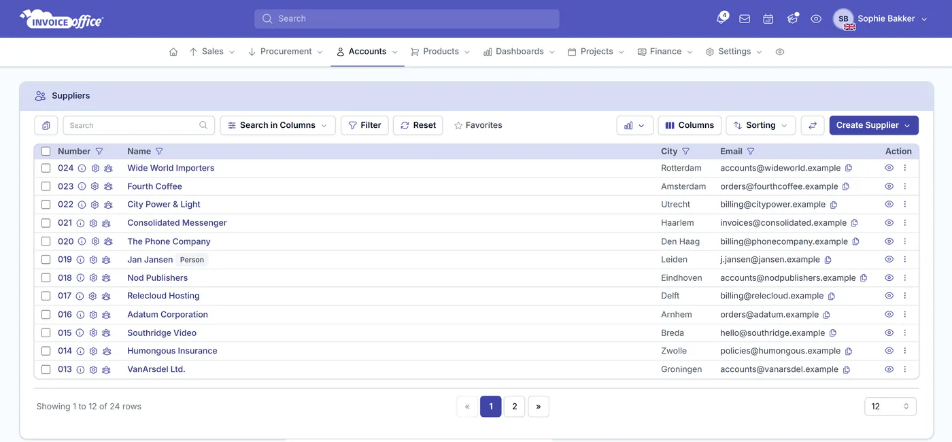952x442 pixels.
Task: Click the InvoiceOffice logo
Action: [x=61, y=19]
